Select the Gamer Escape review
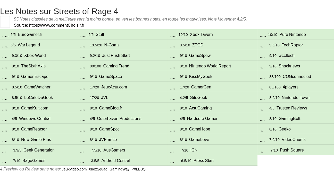334x172 pixels. pos(39,76)
